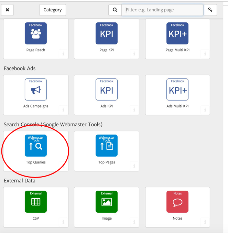The height and width of the screenshot is (233, 228).
Task: Click the Ads Multi KPI label
Action: [177, 106]
